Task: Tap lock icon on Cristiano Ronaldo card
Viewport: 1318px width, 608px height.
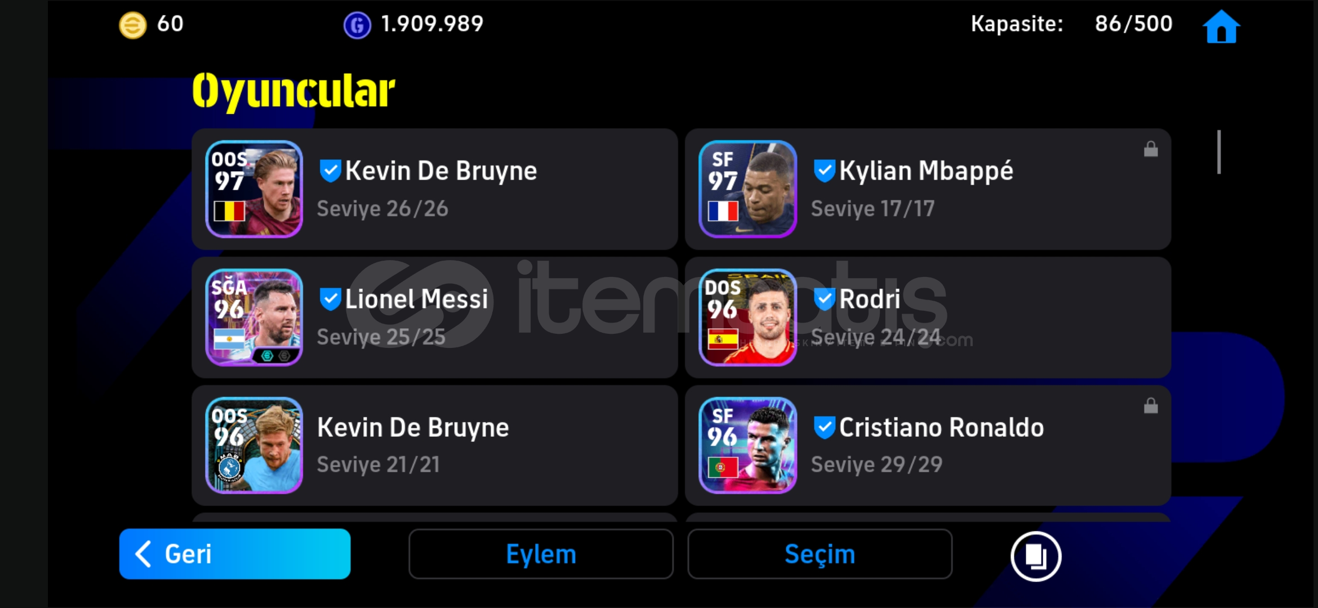Action: (x=1151, y=405)
